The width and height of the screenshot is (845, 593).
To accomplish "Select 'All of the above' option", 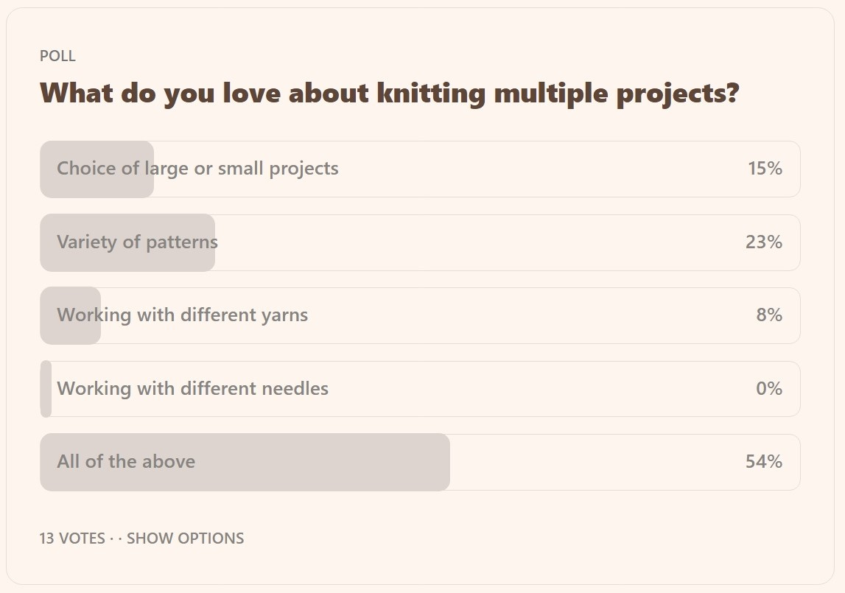I will pos(420,462).
